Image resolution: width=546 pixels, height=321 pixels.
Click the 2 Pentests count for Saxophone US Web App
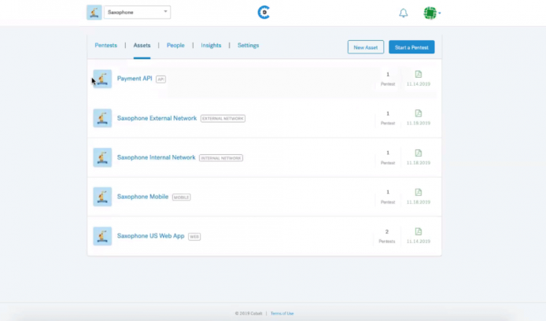(x=387, y=236)
